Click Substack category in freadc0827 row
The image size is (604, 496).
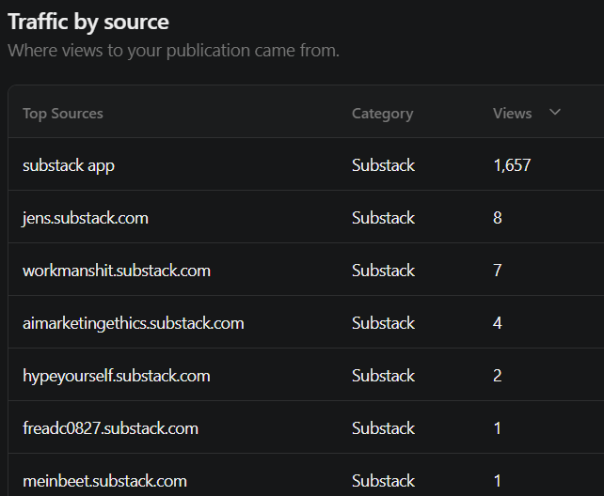[x=383, y=428]
